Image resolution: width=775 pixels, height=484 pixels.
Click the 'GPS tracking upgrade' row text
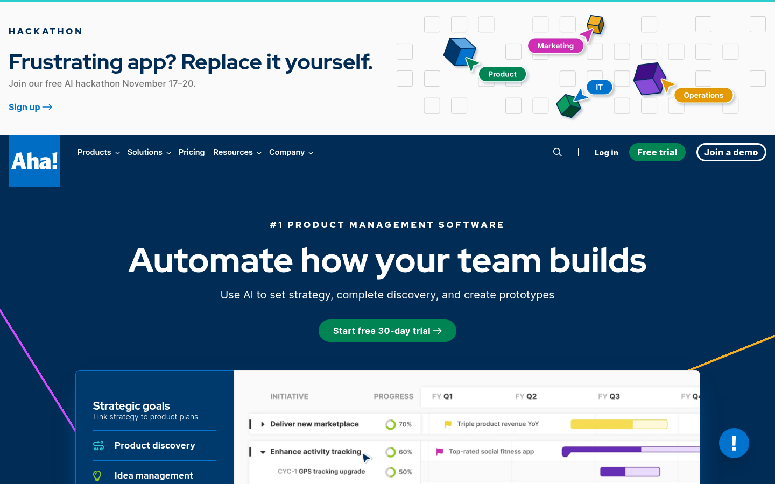coord(332,472)
